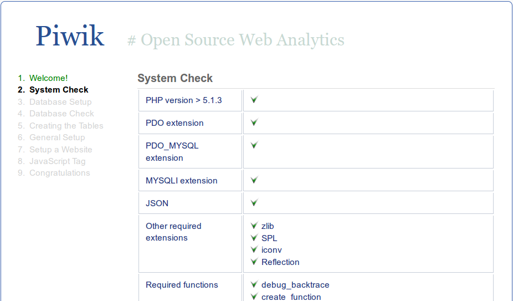Click the 'SPL' extension text
This screenshot has height=301, width=513.
(269, 238)
